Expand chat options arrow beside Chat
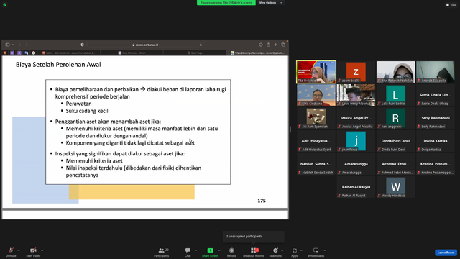The image size is (460, 259). pyautogui.click(x=195, y=250)
